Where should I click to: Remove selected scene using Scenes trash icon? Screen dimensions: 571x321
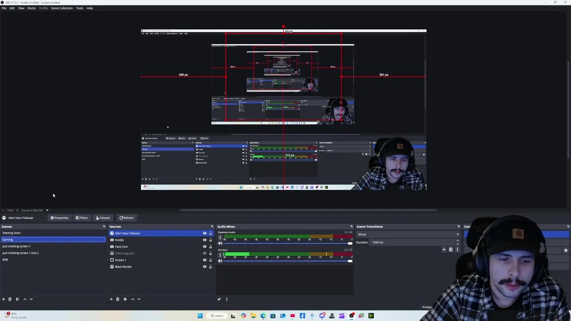10,299
